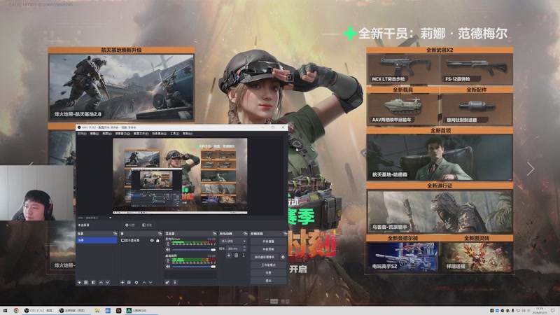Open the notification center in system tray
The image size is (560, 315).
click(553, 311)
